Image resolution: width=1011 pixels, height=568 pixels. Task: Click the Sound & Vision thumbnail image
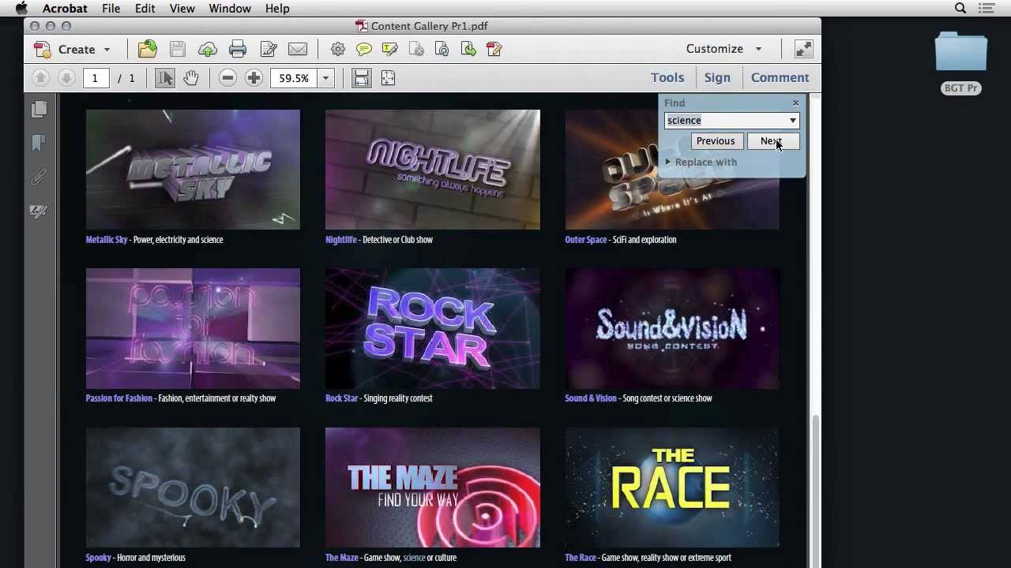[672, 328]
